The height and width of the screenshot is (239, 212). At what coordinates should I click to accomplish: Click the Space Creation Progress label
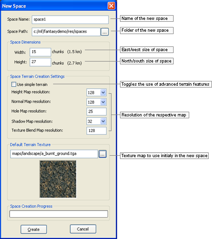pos(31,206)
